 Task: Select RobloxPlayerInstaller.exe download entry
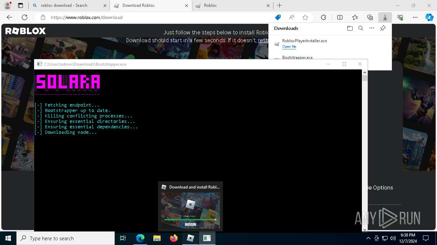pos(330,44)
